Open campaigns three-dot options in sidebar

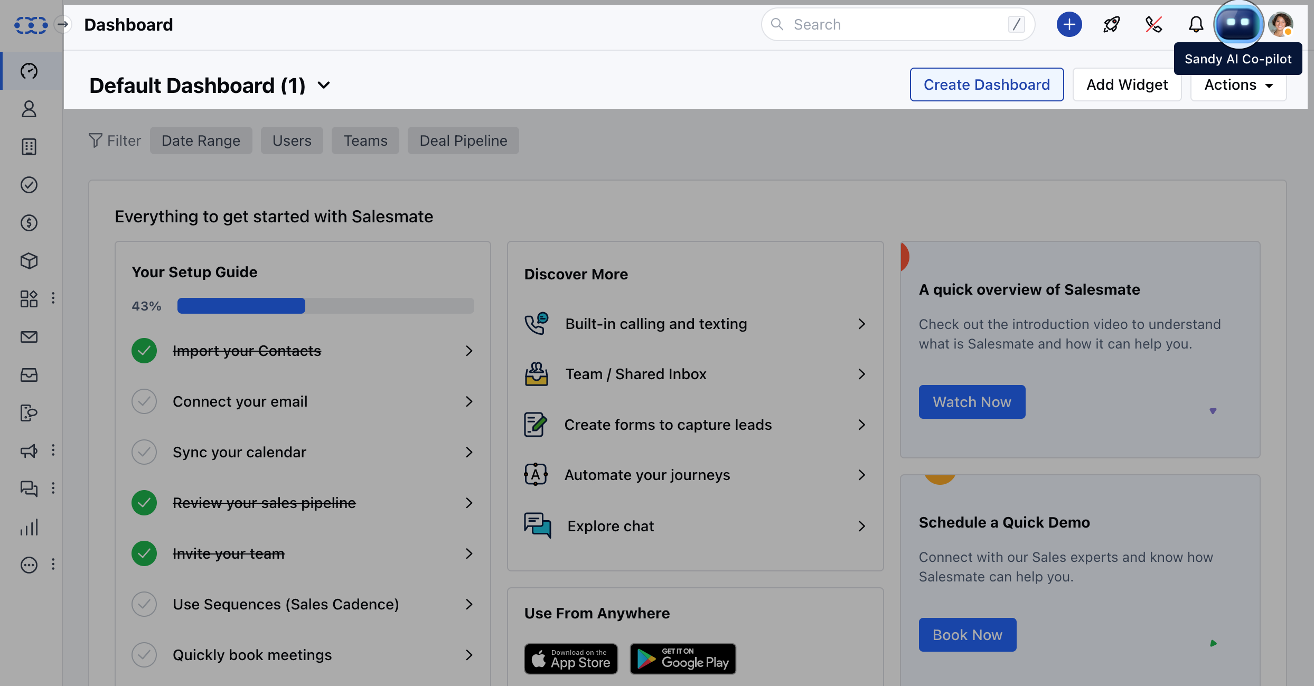[x=53, y=450]
